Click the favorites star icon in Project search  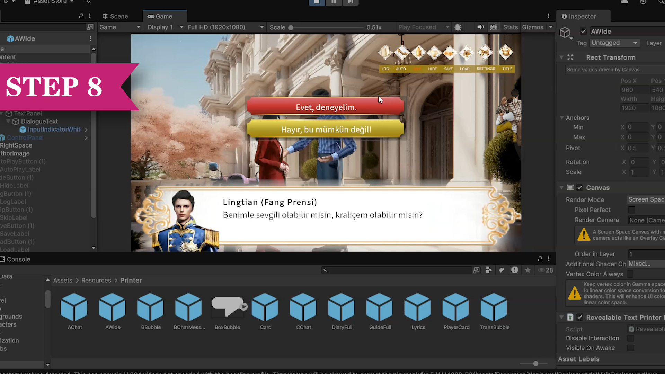(527, 270)
